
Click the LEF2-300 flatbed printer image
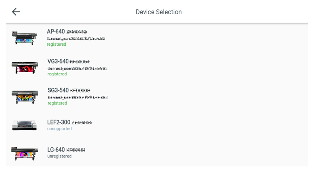(x=24, y=125)
